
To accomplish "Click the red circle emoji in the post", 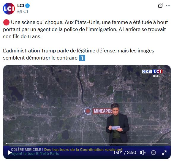I will point(6,22).
